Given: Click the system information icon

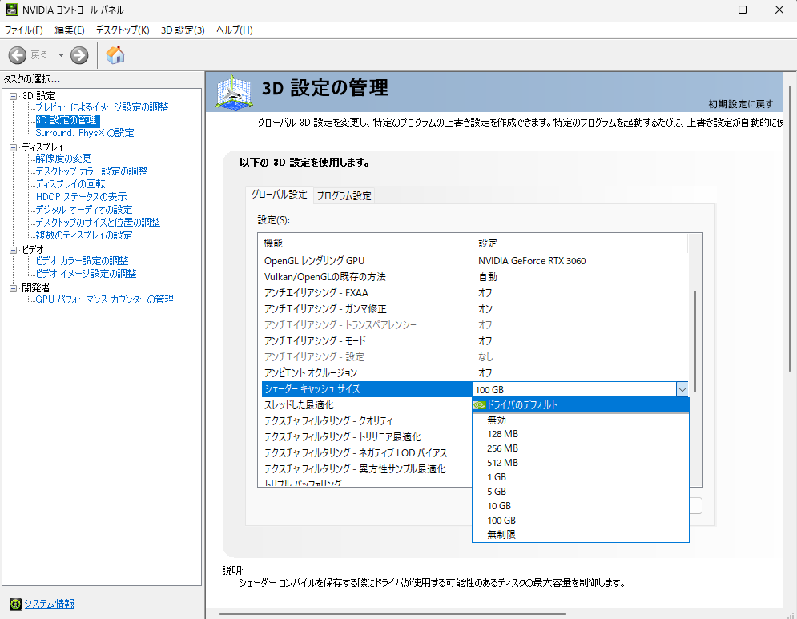Looking at the screenshot, I should click(x=16, y=604).
